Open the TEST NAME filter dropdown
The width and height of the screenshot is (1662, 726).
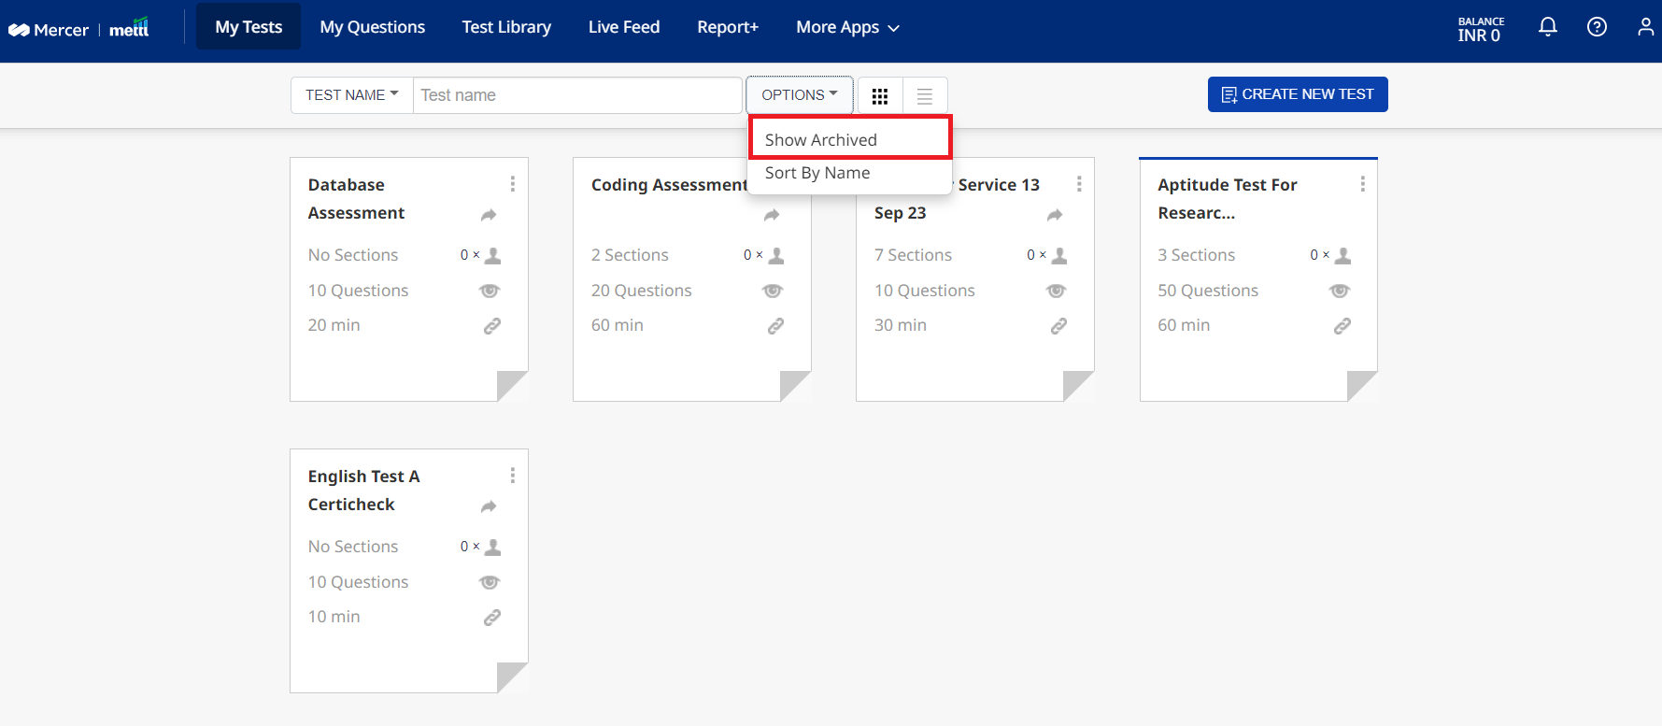point(352,95)
